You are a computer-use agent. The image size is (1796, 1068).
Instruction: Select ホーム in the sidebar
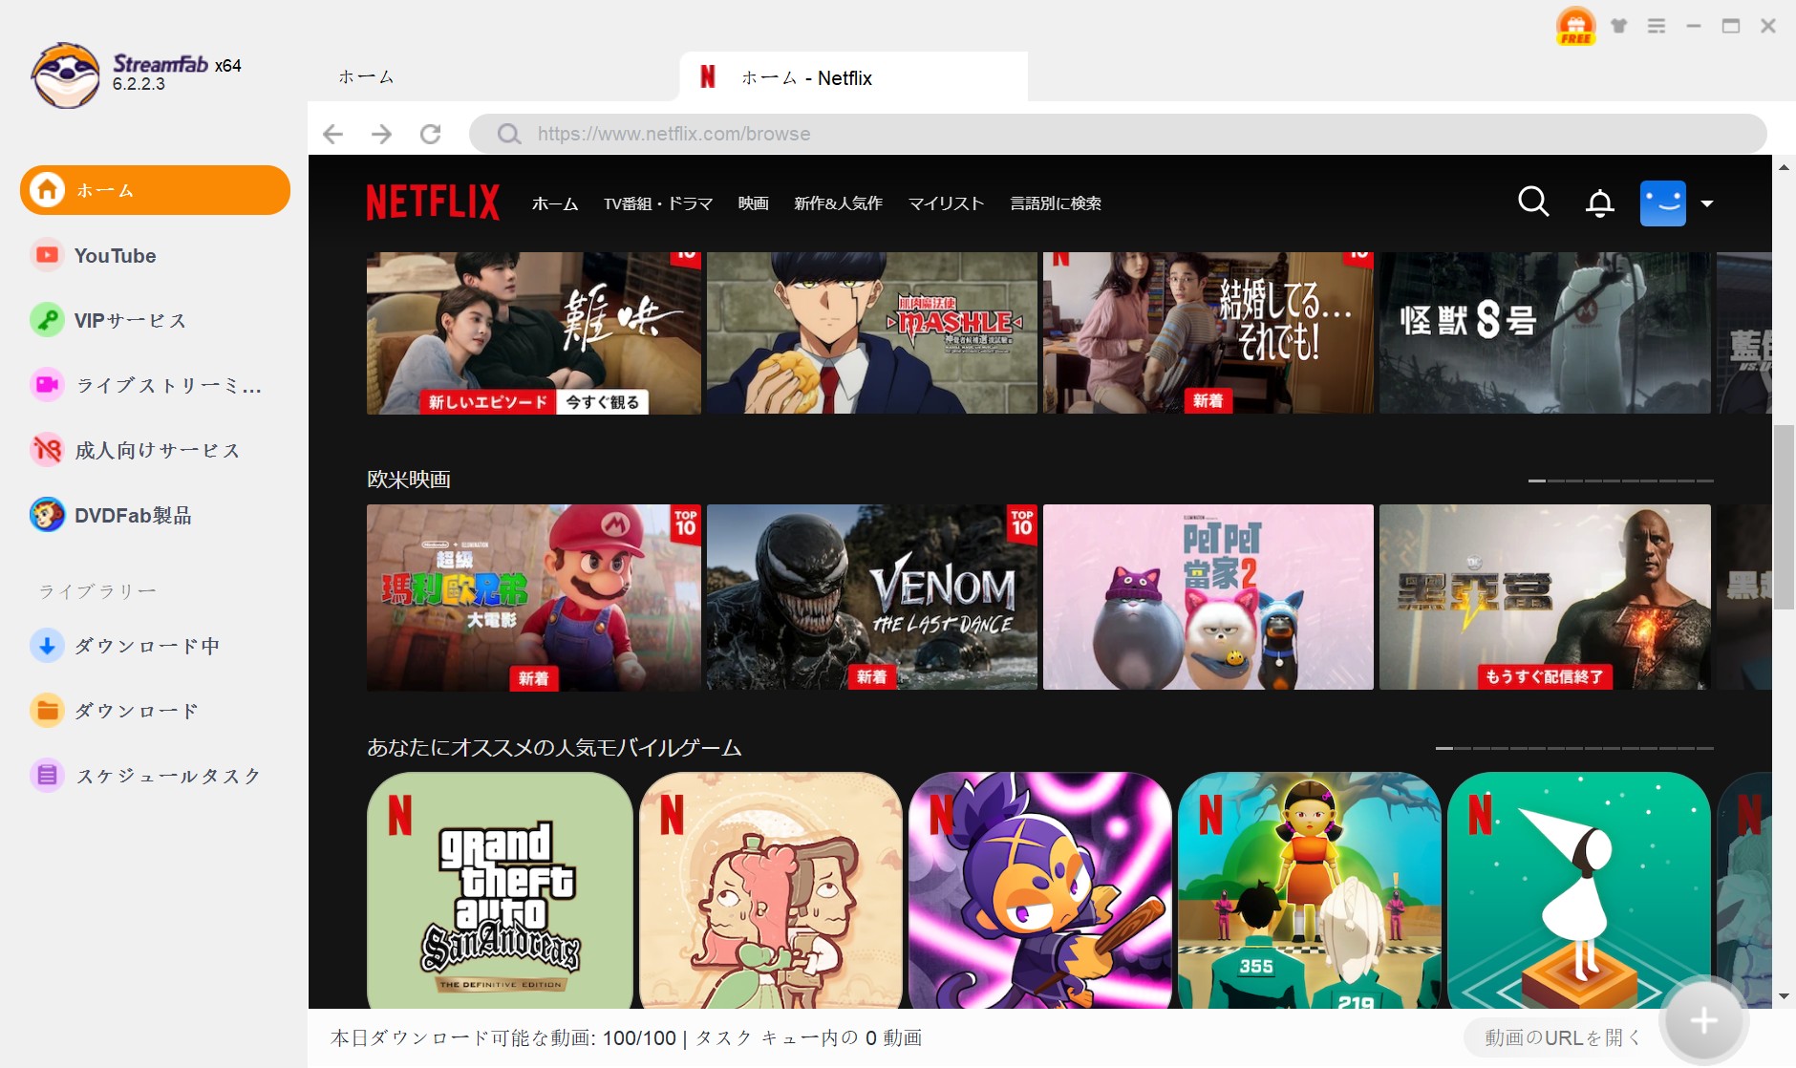tap(155, 190)
